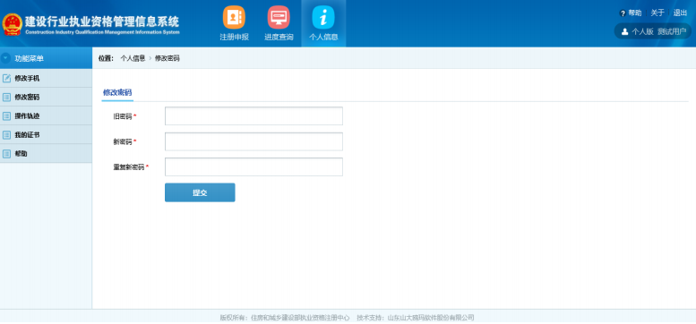Click the user avatar icon beside 个人版
Viewport: 696px width, 324px height.
tap(624, 31)
